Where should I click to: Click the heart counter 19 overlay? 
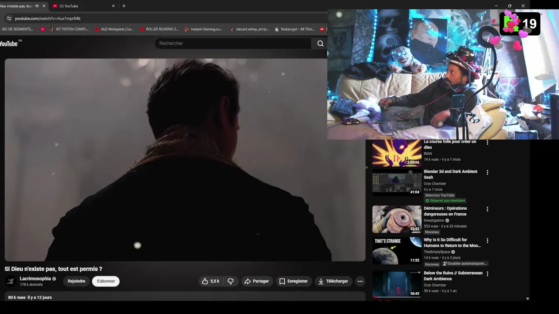pyautogui.click(x=520, y=24)
